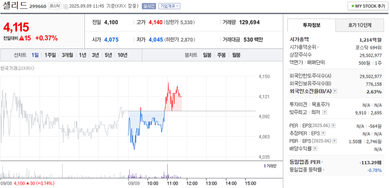Show the 월봉 candlestick chart
This screenshot has height=188, width=390.
pyautogui.click(x=236, y=55)
